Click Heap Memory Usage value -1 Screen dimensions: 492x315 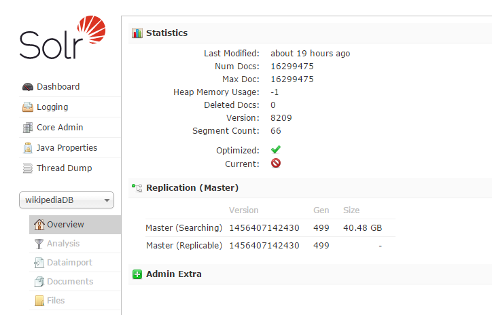[x=275, y=92]
